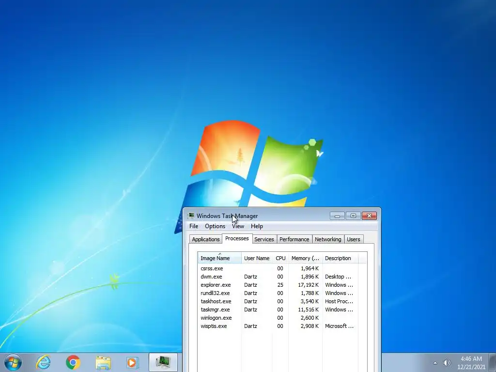Sort by Description column header
Screen dimensions: 496x372
(341, 258)
